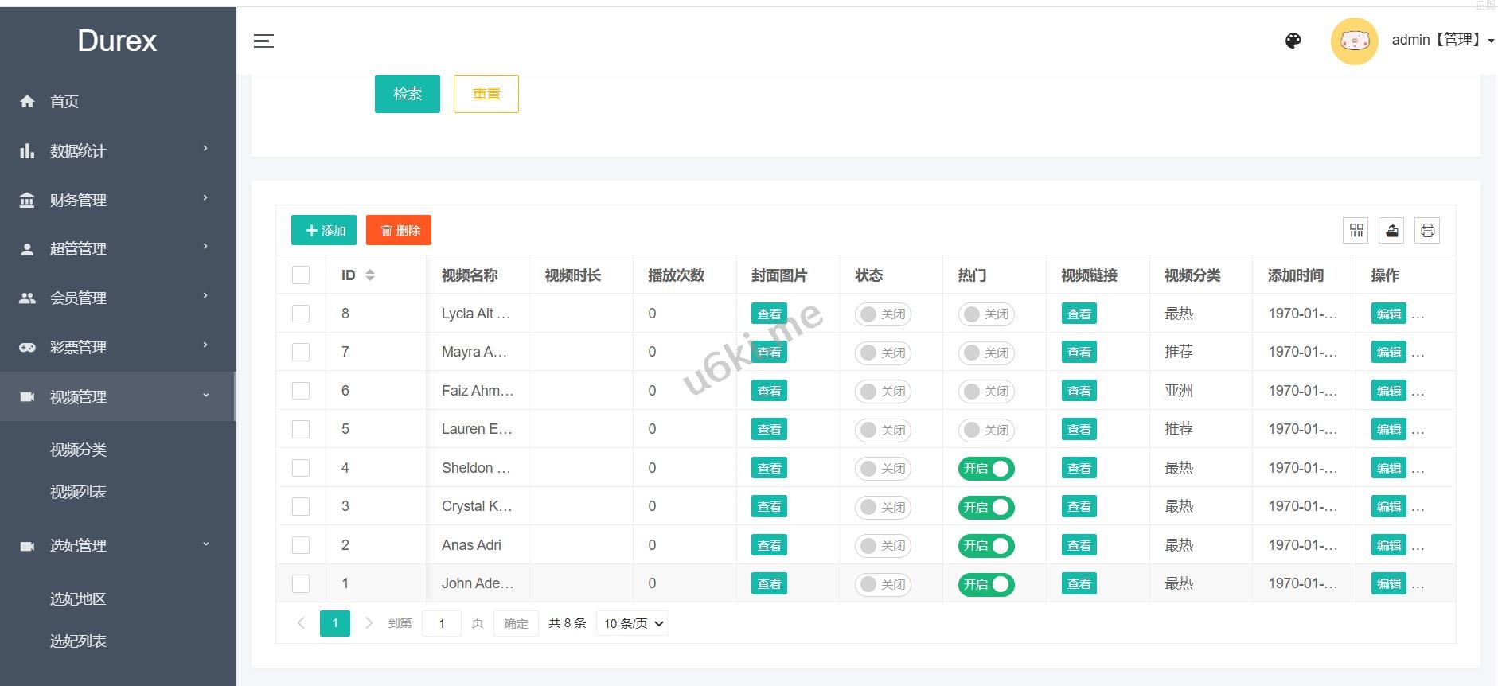Click the 检索 search button

pos(407,94)
